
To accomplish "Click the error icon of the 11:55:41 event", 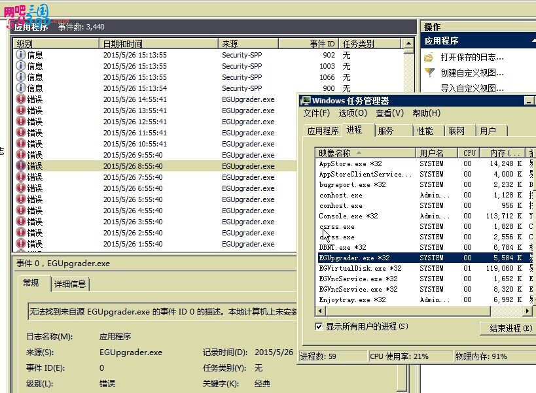I will [21, 133].
